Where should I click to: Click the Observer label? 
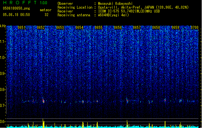(65, 4)
